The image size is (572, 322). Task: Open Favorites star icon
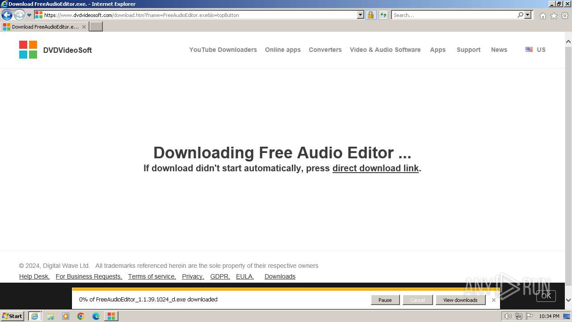(x=554, y=16)
